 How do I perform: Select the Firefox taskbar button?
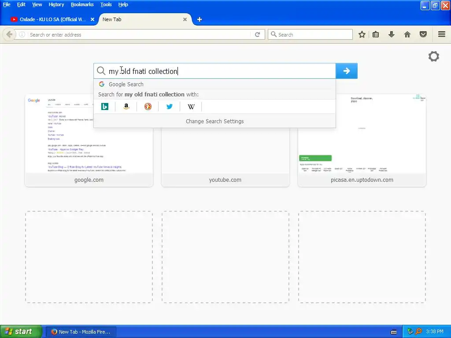pos(81,332)
